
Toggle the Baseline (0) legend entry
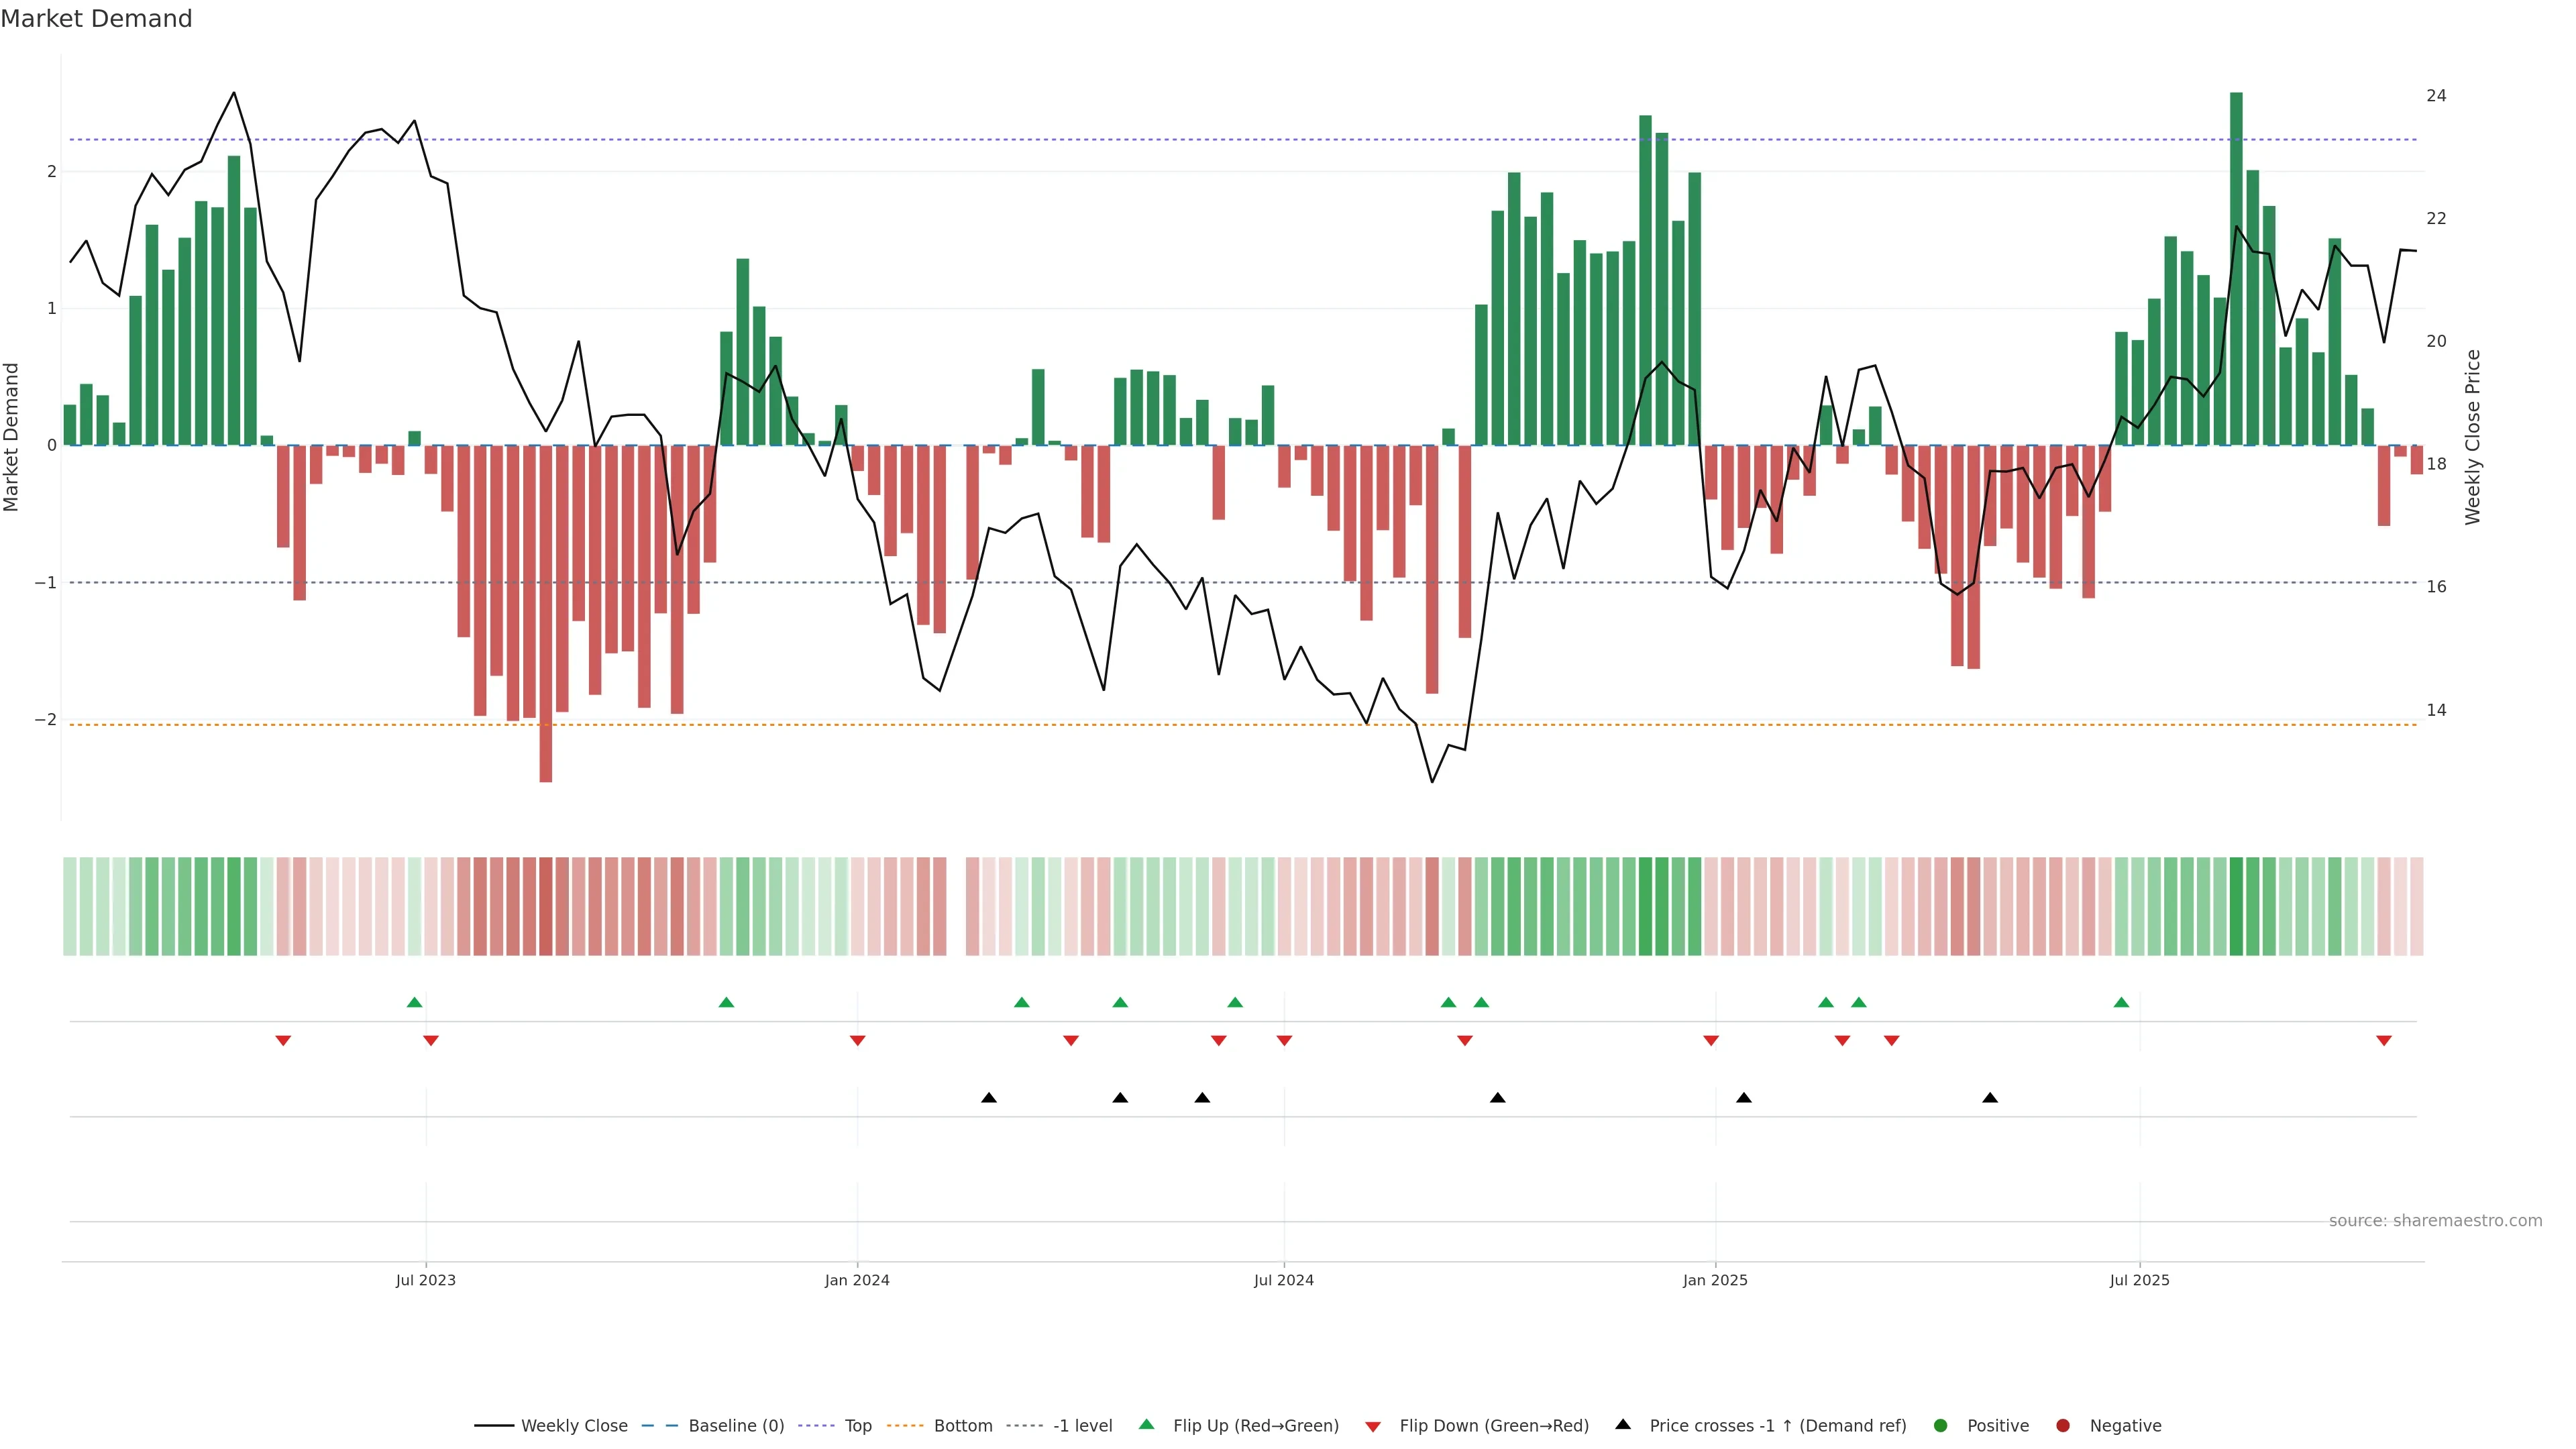pyautogui.click(x=736, y=1425)
